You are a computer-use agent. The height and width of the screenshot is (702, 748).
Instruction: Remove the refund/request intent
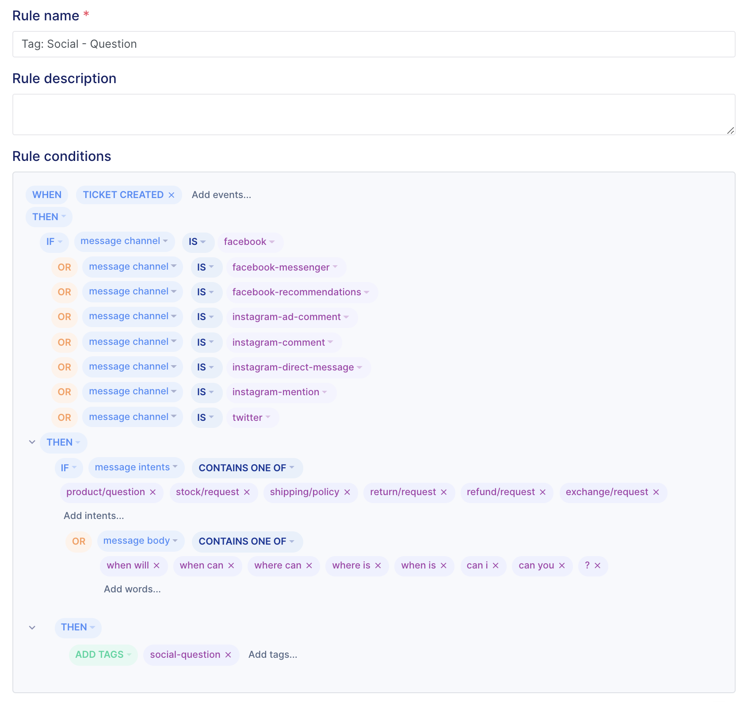543,492
